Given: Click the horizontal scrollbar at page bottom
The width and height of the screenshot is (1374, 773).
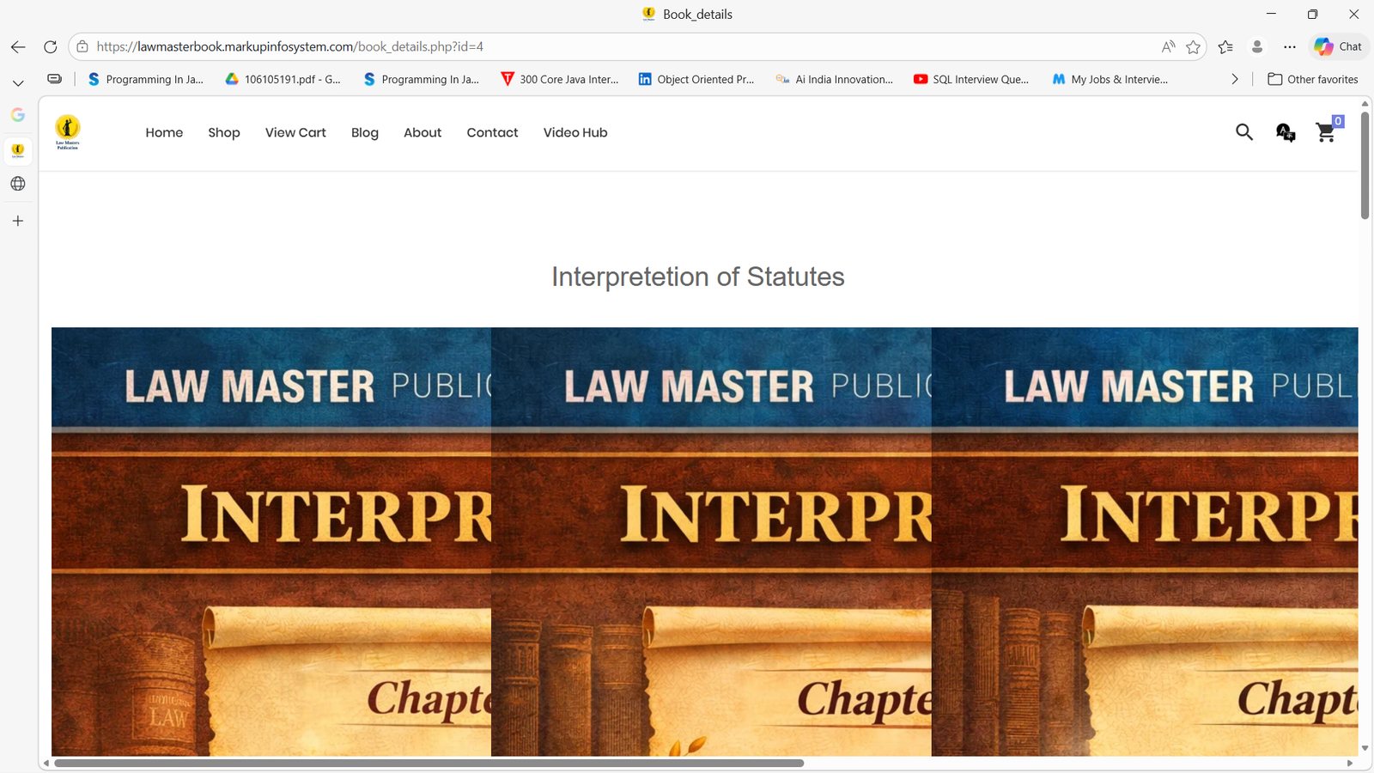Looking at the screenshot, I should 429,763.
